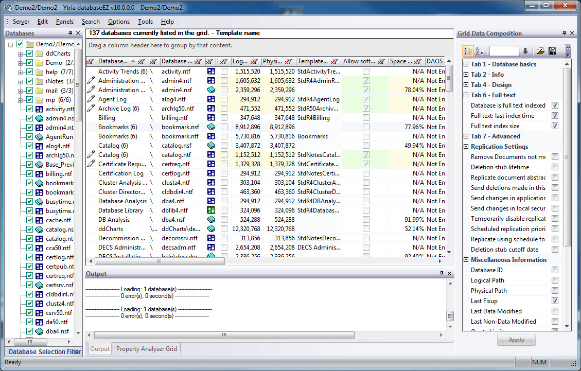Collapse the 'Replication Settings' section
This screenshot has width=581, height=371.
[x=466, y=147]
